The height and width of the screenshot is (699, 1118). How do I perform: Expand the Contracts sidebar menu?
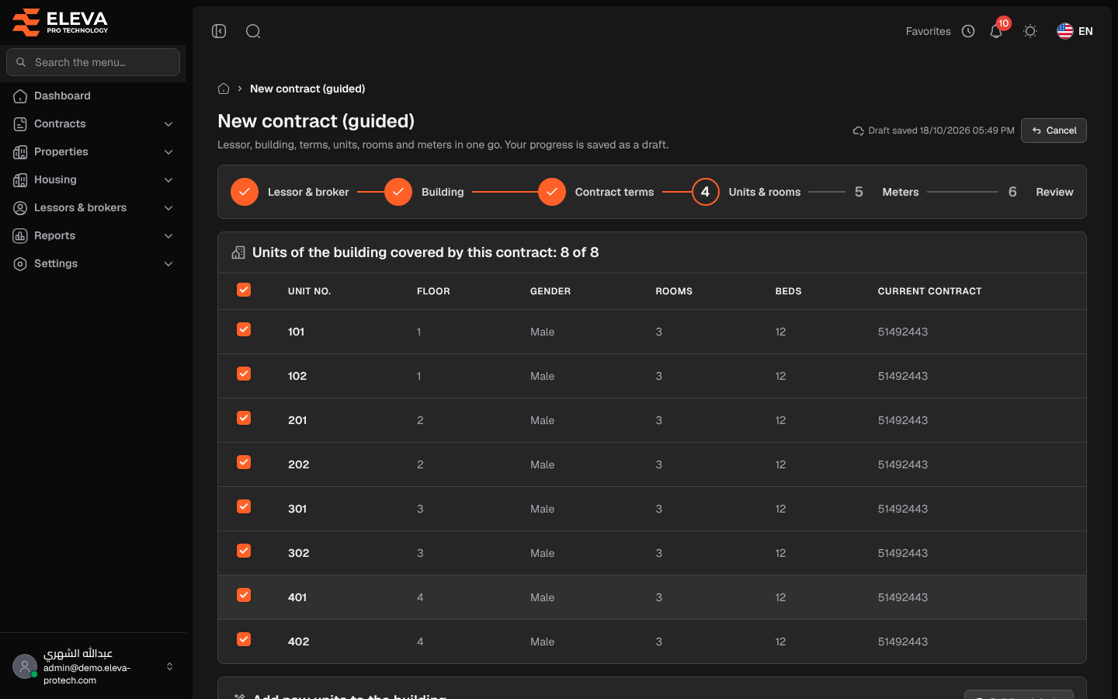click(93, 123)
